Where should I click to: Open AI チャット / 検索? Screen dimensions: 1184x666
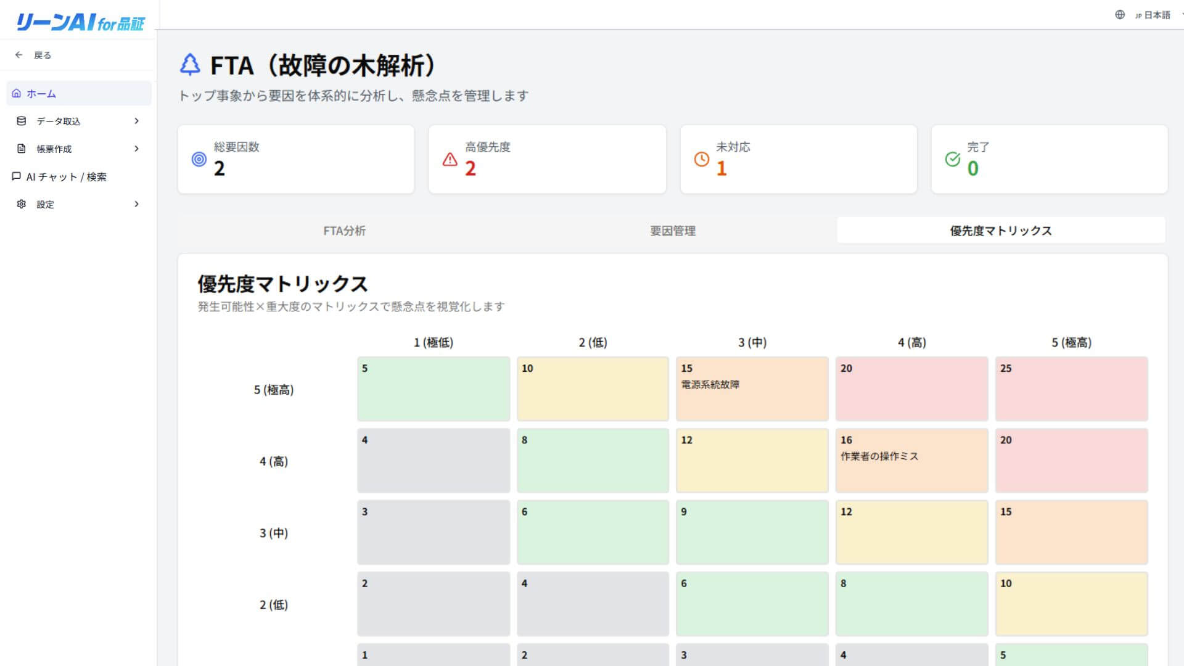79,176
